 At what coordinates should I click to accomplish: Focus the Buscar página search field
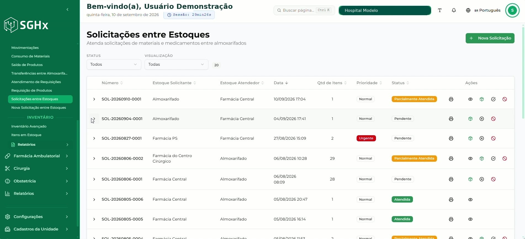(x=304, y=10)
